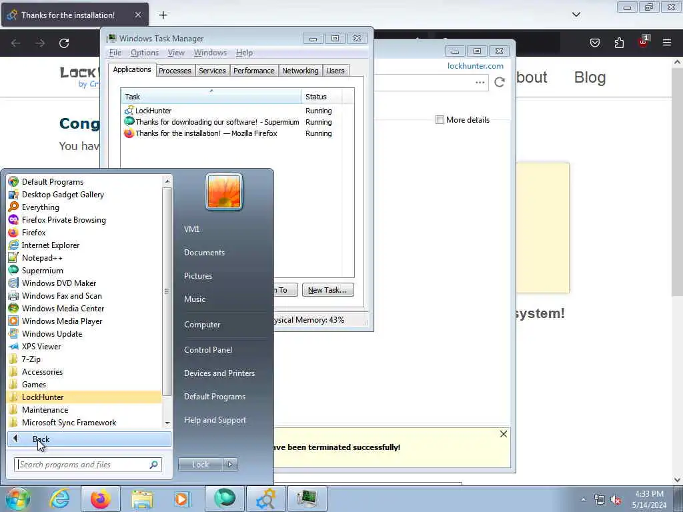Open Devices and Printers from Start menu
The height and width of the screenshot is (512, 683).
point(219,373)
